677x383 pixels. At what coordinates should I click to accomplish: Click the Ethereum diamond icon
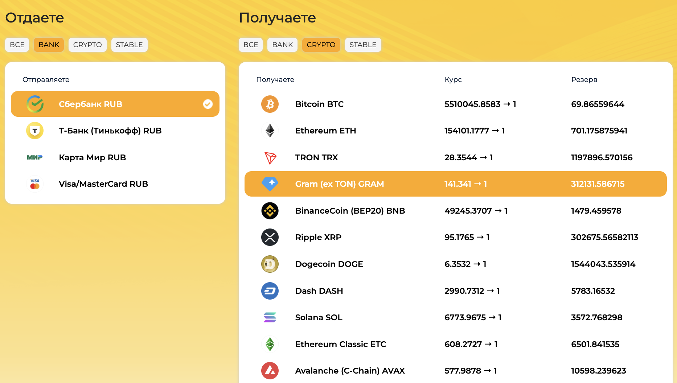270,131
